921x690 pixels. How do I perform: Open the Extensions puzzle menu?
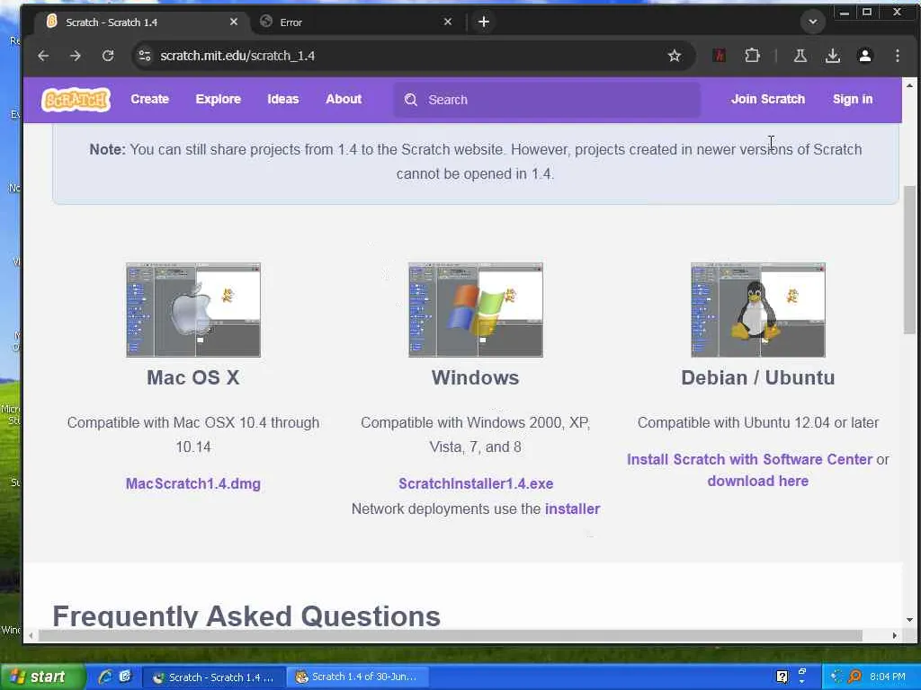click(x=753, y=56)
